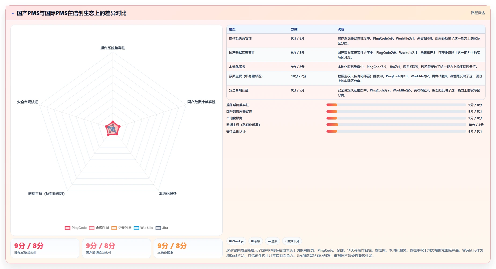Click the 表格 tag chip
The height and width of the screenshot is (269, 496).
coord(256,241)
